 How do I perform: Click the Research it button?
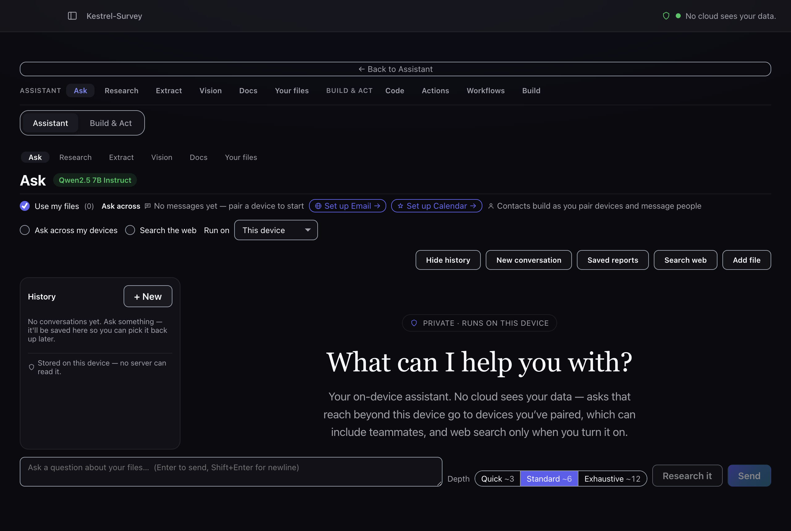[687, 476]
